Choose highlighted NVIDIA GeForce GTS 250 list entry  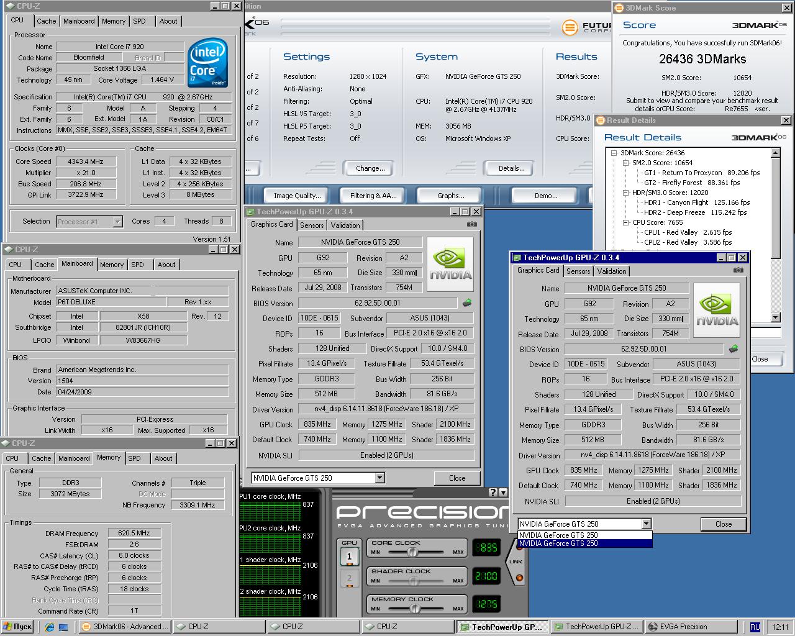pyautogui.click(x=584, y=543)
